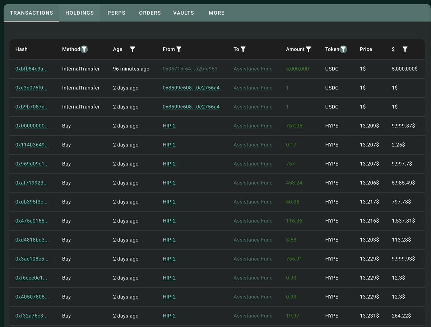
Task: Open HIP-2 link in 0x00000000 row
Action: pos(169,126)
